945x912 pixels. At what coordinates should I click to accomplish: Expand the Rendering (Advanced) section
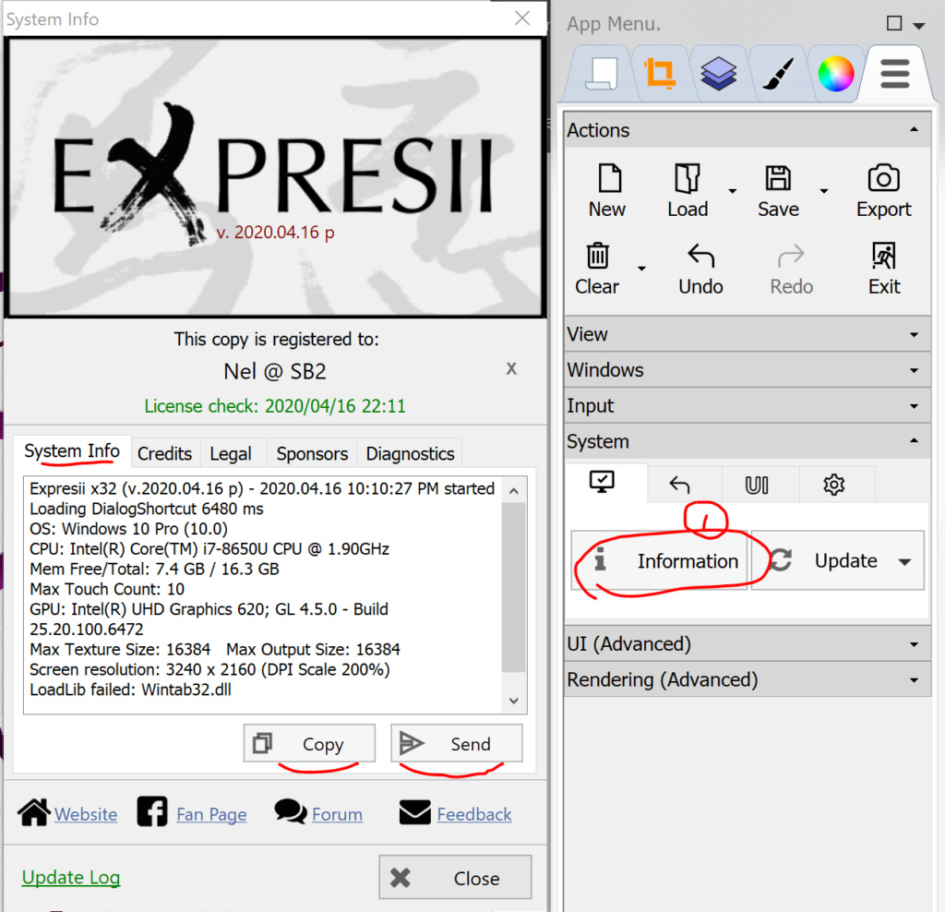(748, 679)
